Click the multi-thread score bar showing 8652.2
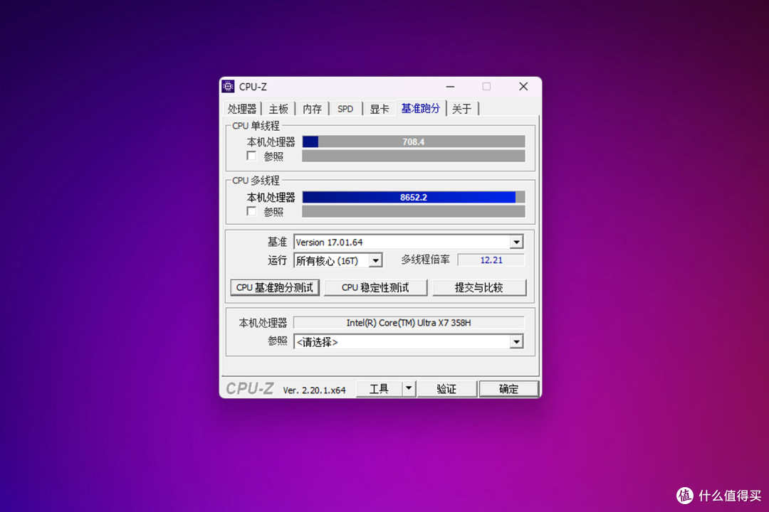Viewport: 769px width, 512px height. pos(414,198)
